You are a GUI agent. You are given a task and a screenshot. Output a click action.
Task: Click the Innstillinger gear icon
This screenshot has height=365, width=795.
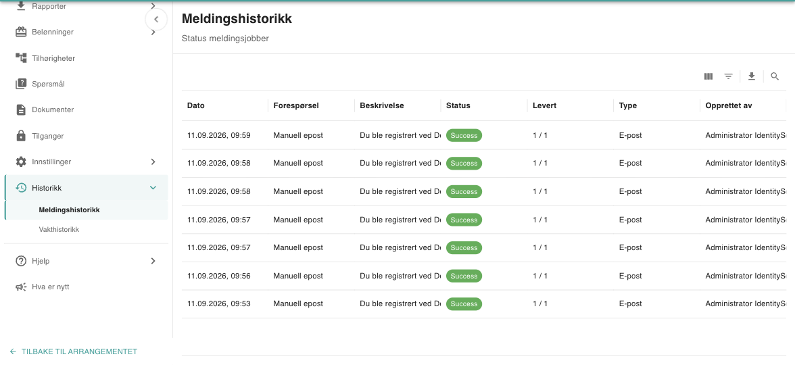[21, 162]
